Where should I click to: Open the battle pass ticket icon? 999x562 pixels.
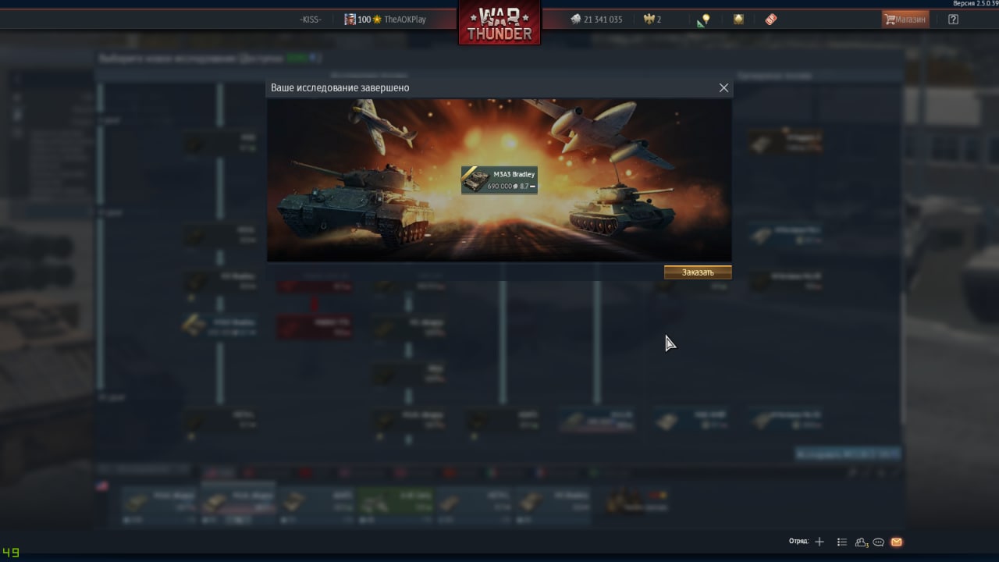[771, 20]
